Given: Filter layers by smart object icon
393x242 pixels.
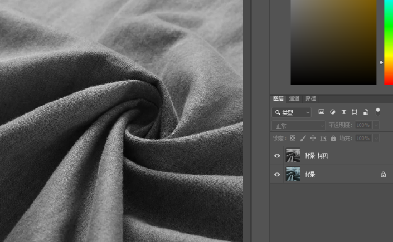Looking at the screenshot, I should 366,112.
